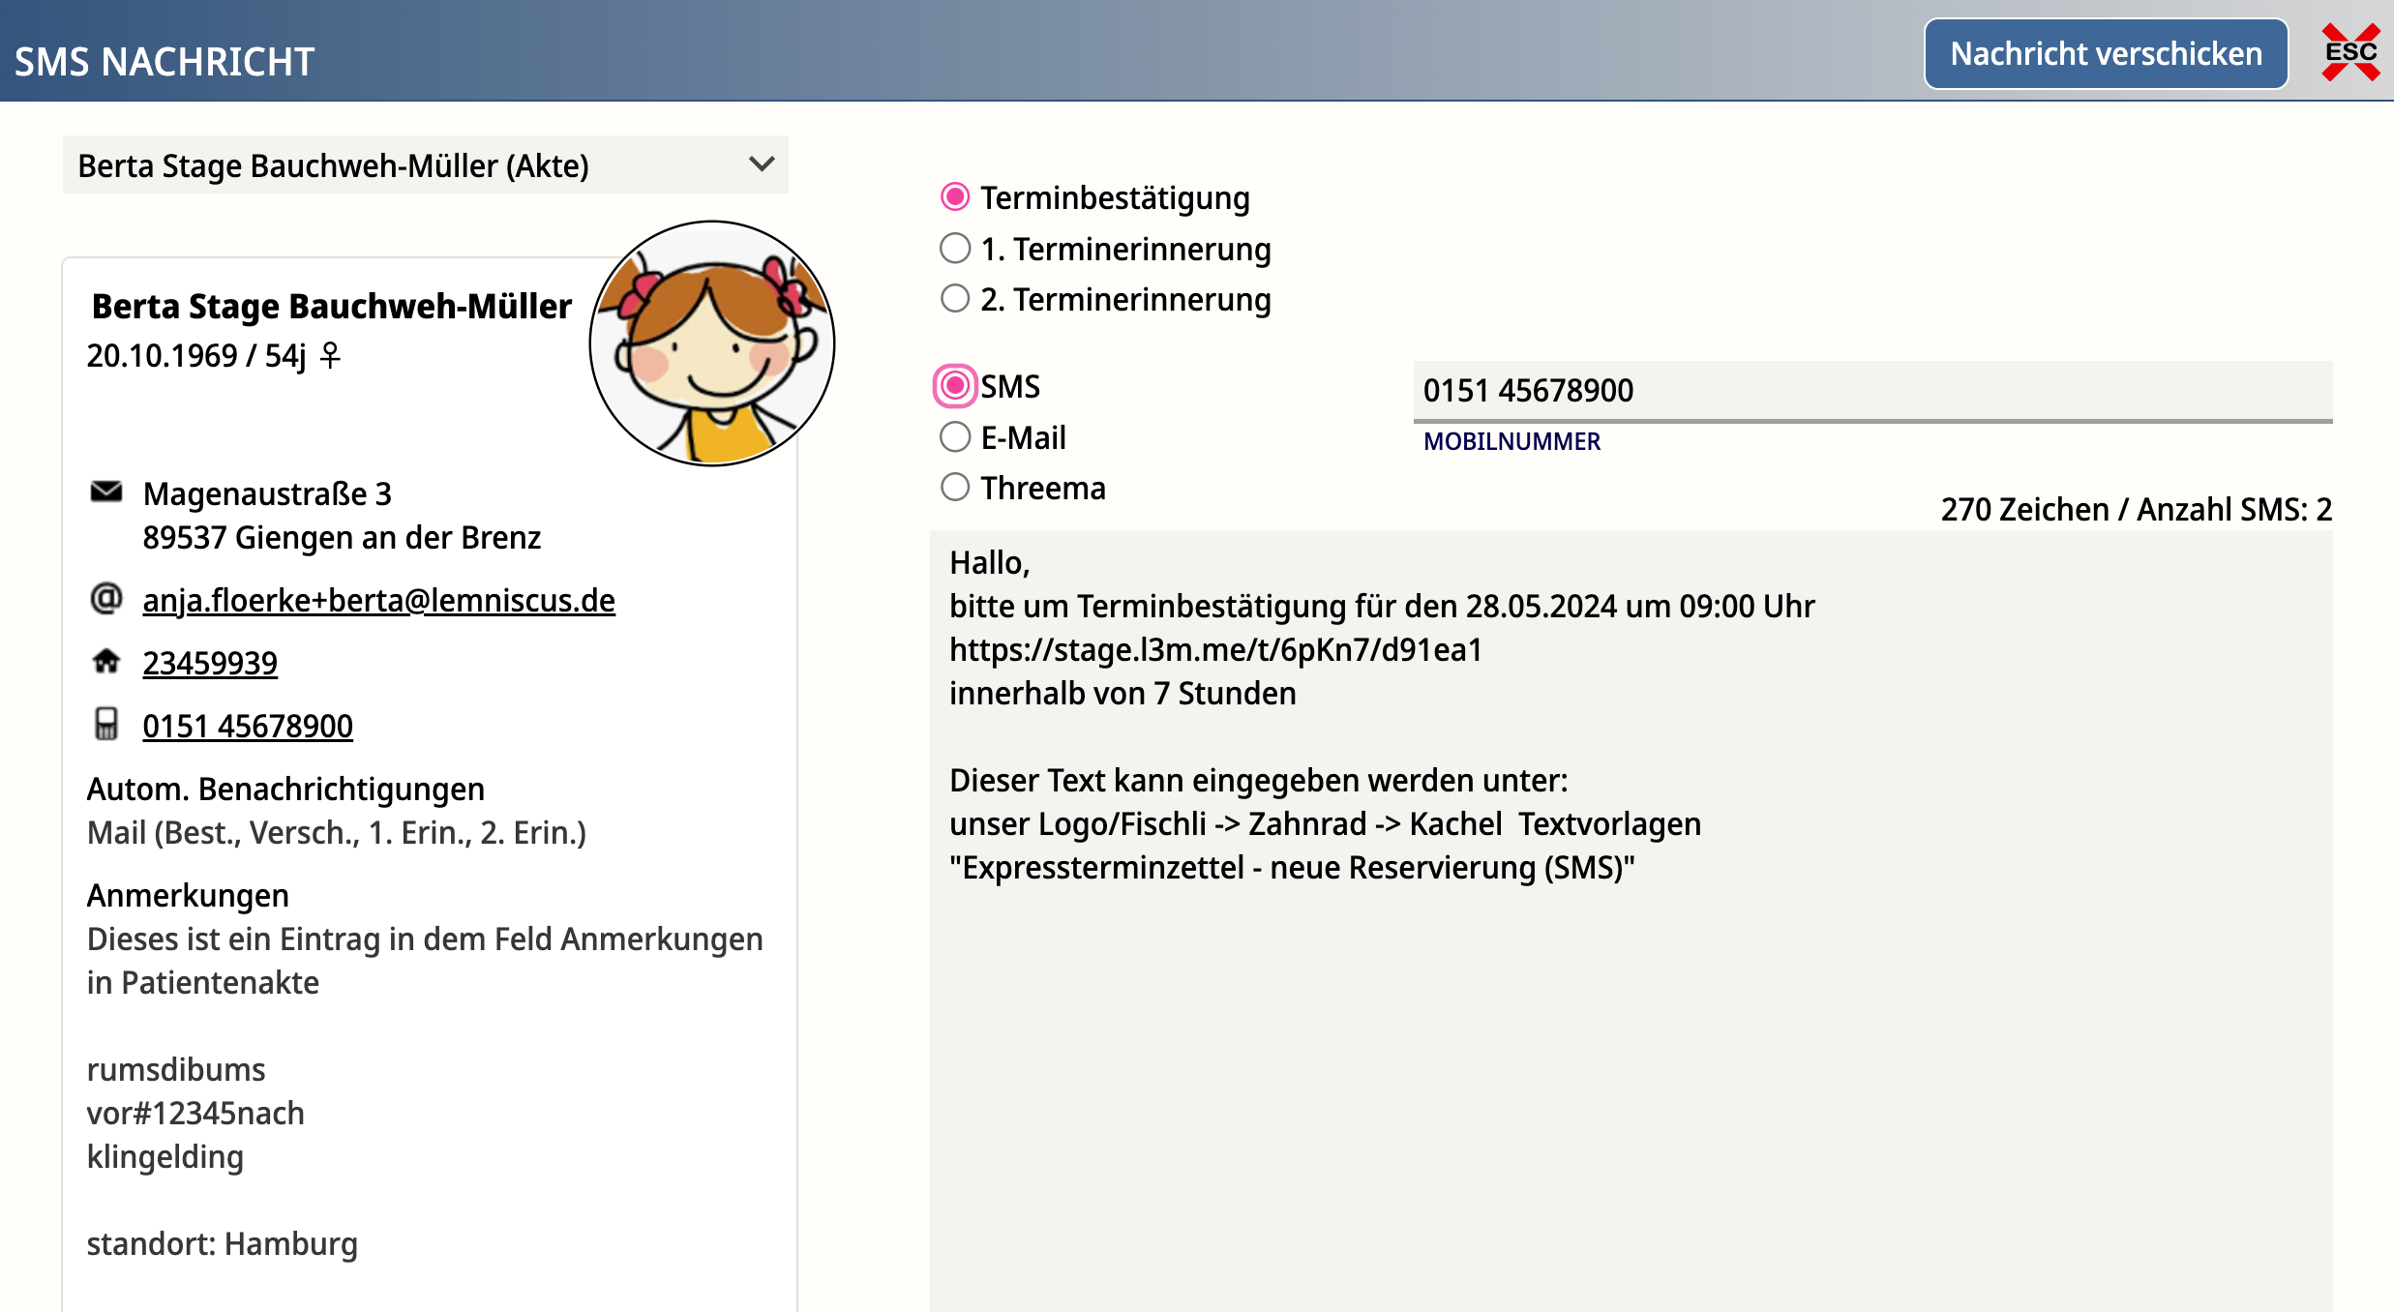Select the 1. Terminerinnerung option
Image resolution: width=2394 pixels, height=1312 pixels.
tap(954, 249)
